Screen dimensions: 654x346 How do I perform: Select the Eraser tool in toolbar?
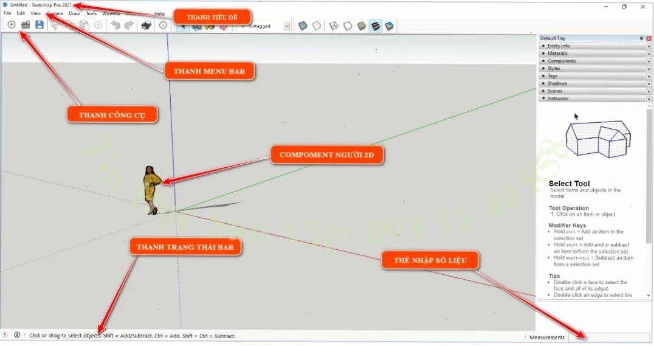224,27
